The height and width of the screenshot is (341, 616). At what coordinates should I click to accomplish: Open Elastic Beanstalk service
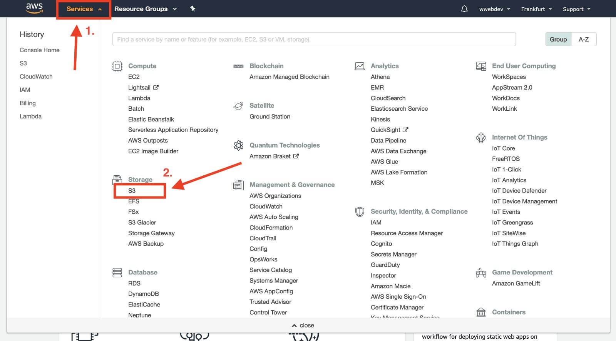[151, 119]
